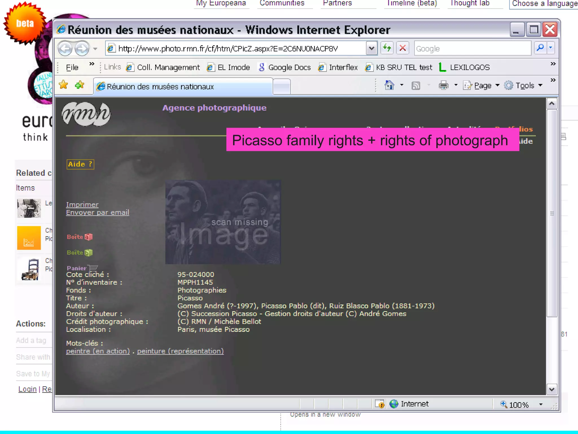Click the Favorites star icon
The height and width of the screenshot is (434, 578).
(x=64, y=85)
